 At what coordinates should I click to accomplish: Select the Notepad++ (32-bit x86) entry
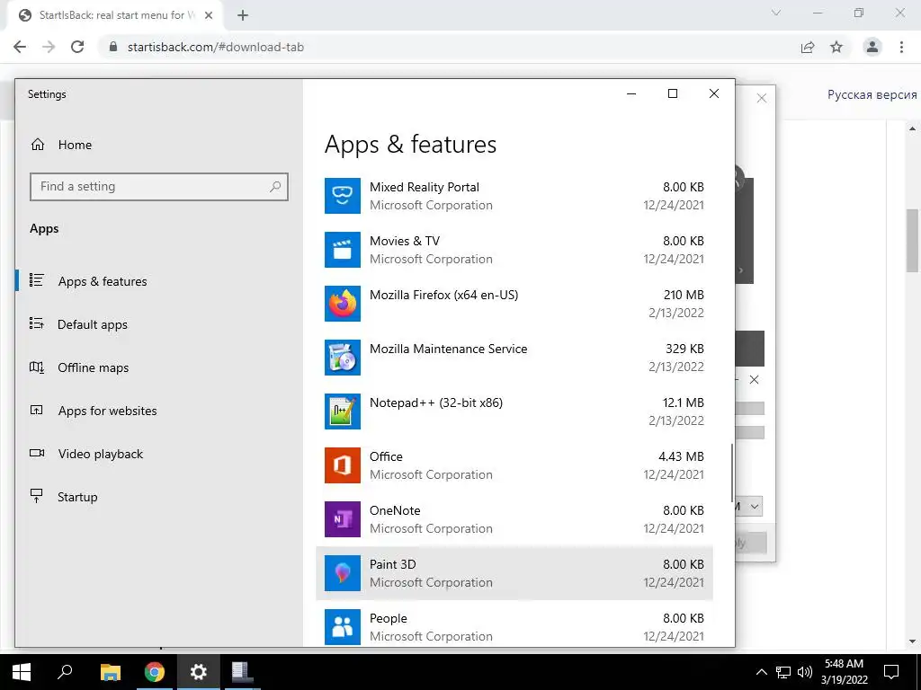514,411
